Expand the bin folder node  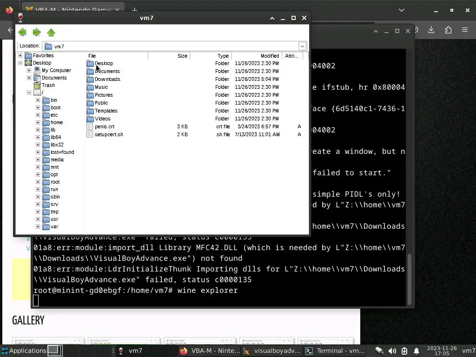tap(38, 100)
